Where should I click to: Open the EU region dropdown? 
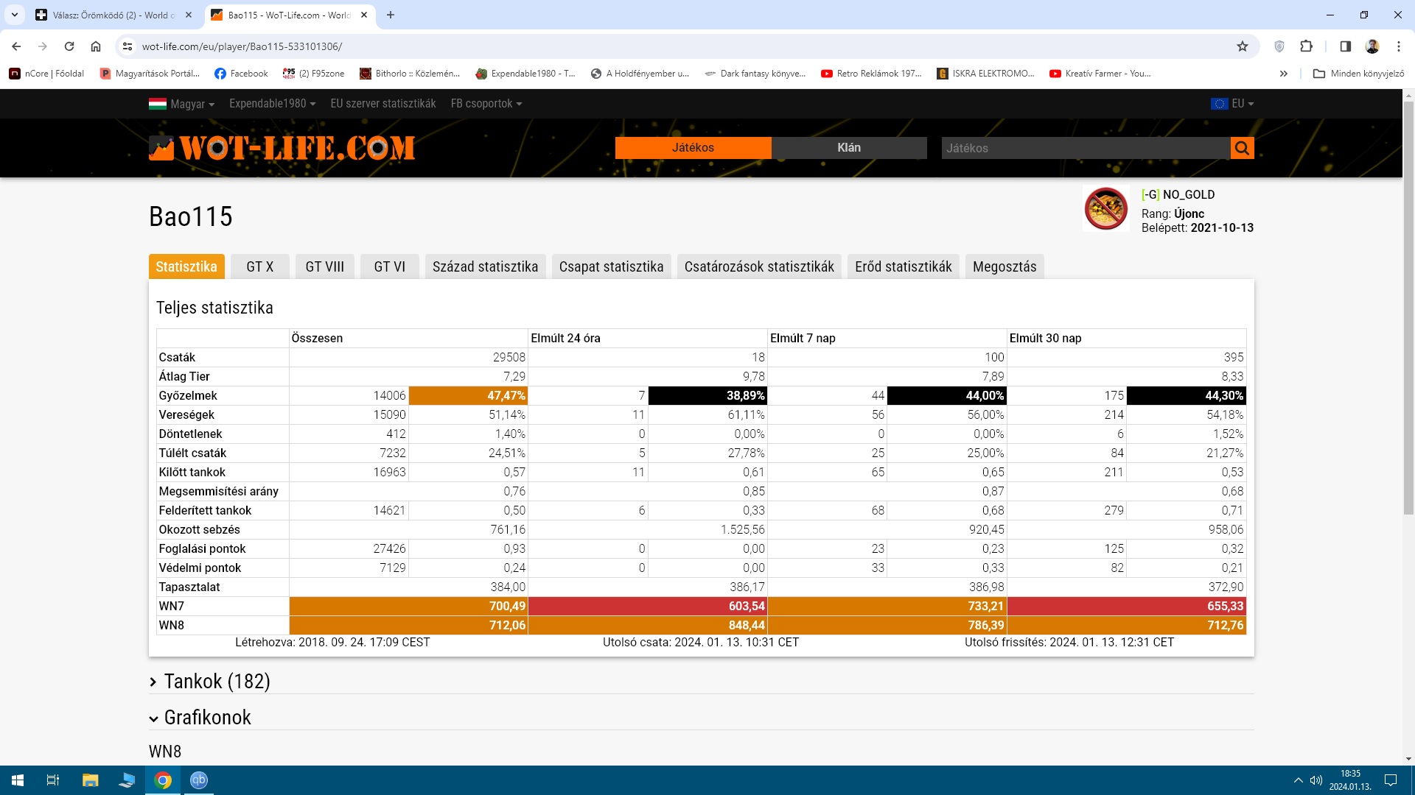tap(1231, 104)
